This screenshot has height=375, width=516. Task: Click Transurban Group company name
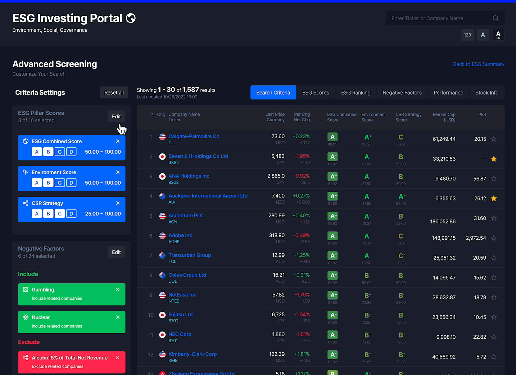(x=190, y=255)
